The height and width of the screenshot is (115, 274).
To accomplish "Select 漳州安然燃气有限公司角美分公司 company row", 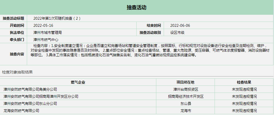I will 30,89.
